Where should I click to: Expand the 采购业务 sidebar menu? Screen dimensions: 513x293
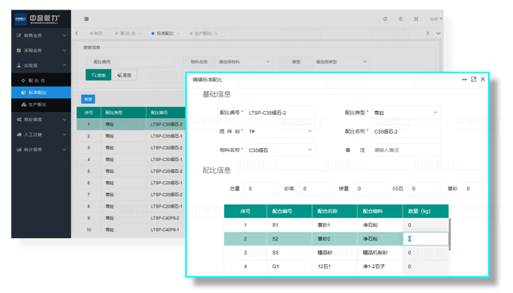coord(41,51)
